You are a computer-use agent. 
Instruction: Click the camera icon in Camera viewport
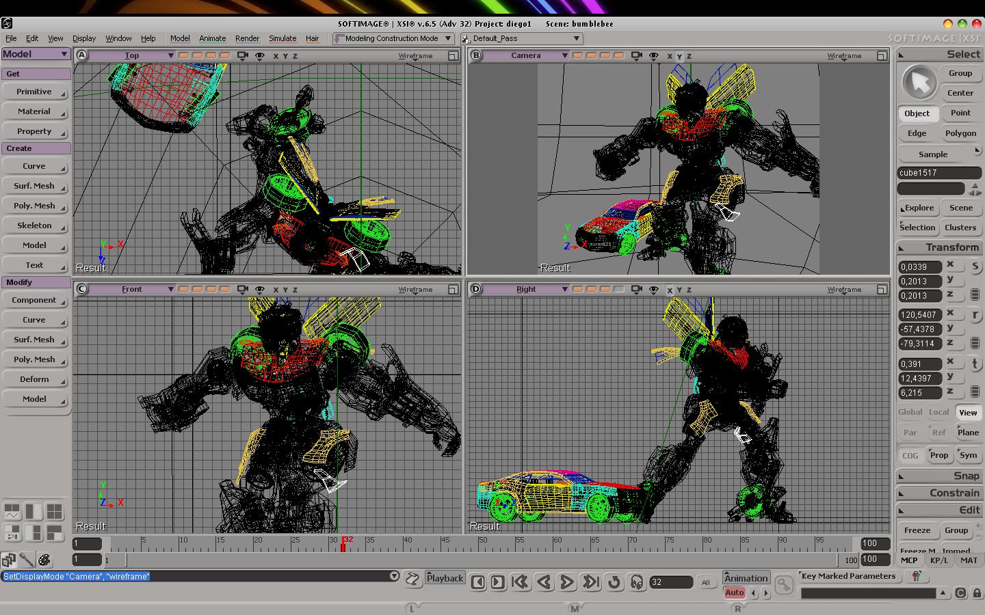point(637,55)
